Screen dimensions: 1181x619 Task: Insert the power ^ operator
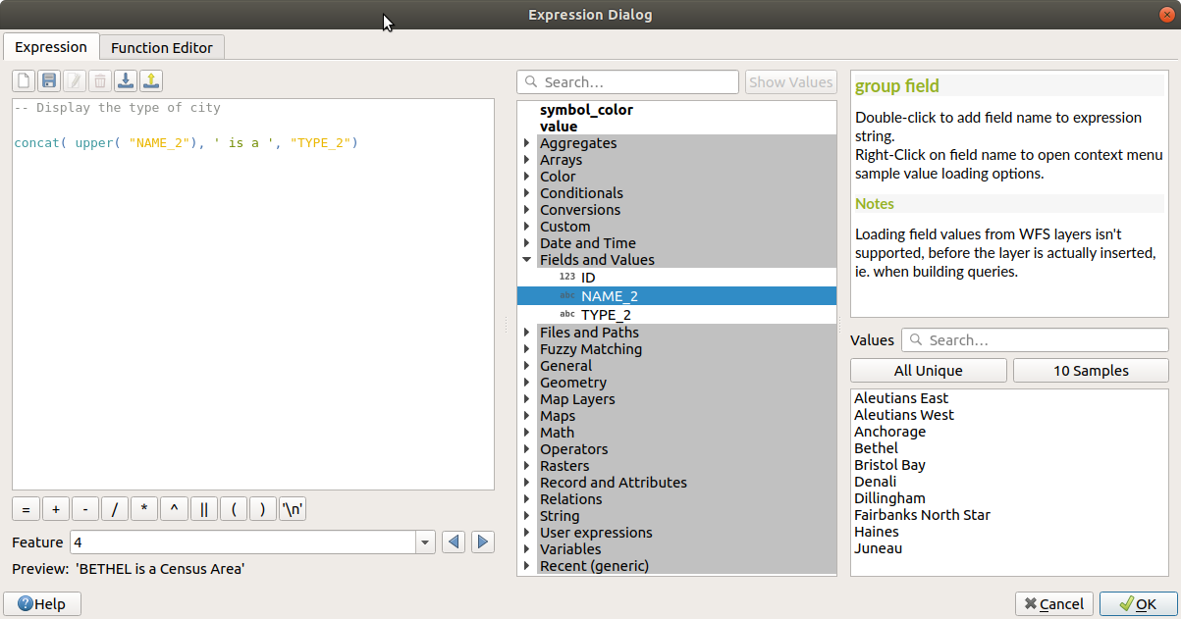[x=174, y=509]
